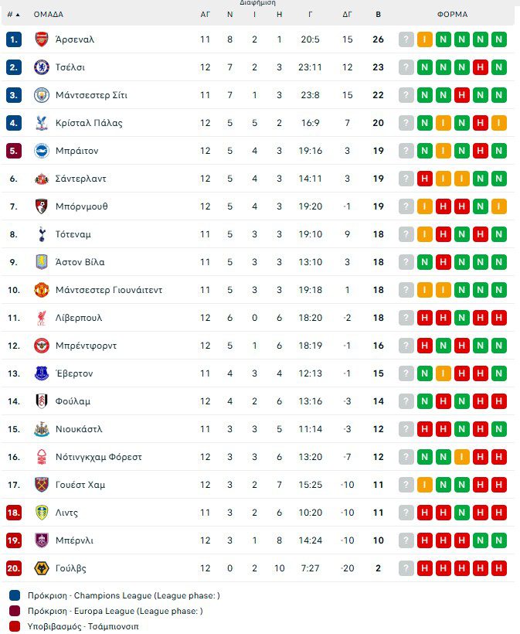Click Arsenal's orange draw form badge
Image resolution: width=520 pixels, height=634 pixels.
[x=425, y=39]
